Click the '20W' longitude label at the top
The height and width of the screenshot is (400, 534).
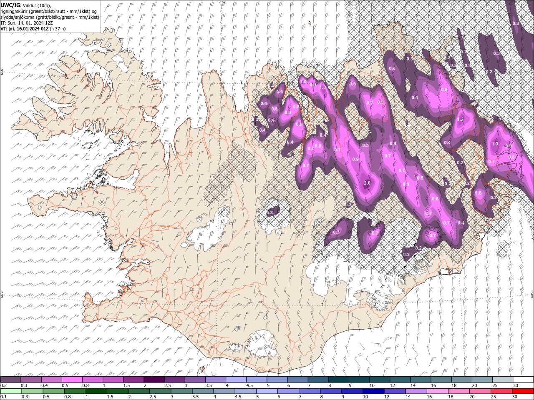(222, 2)
